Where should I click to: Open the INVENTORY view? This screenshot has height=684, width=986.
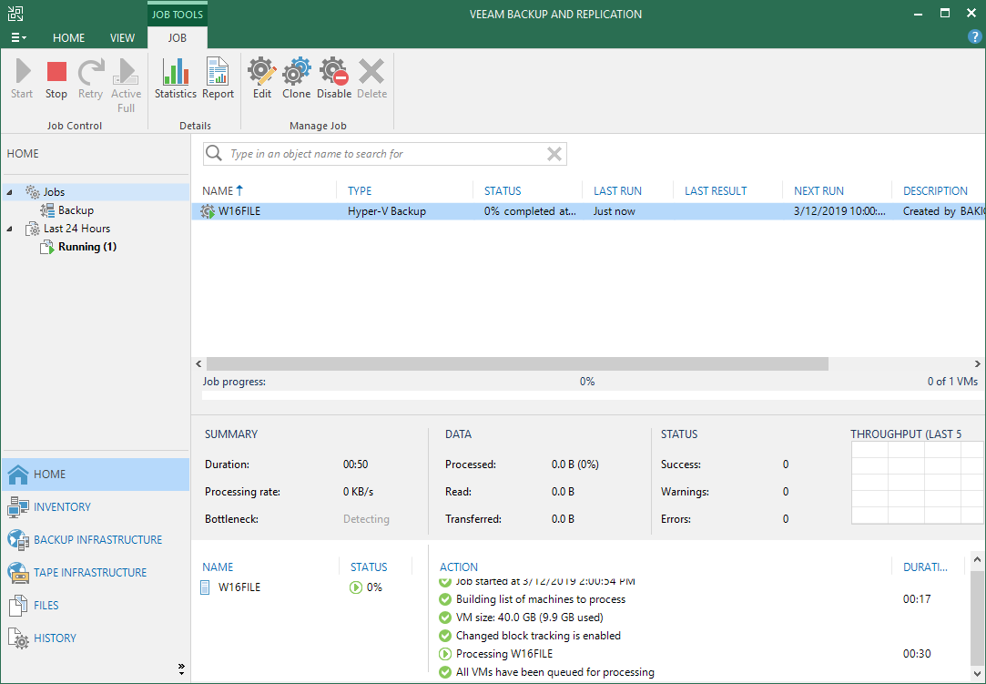pos(96,507)
